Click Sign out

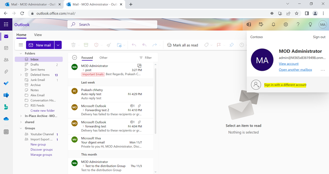coord(319,37)
